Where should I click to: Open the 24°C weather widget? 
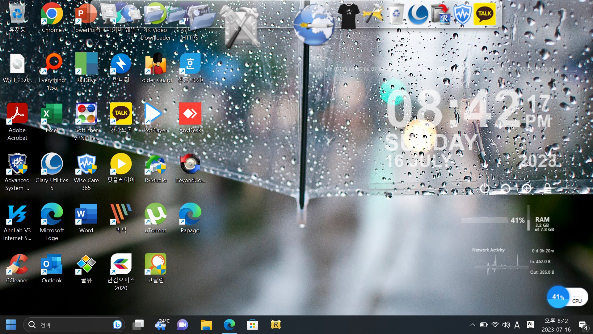162,325
